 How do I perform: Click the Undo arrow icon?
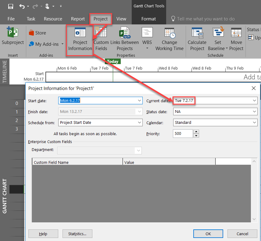click(x=22, y=6)
